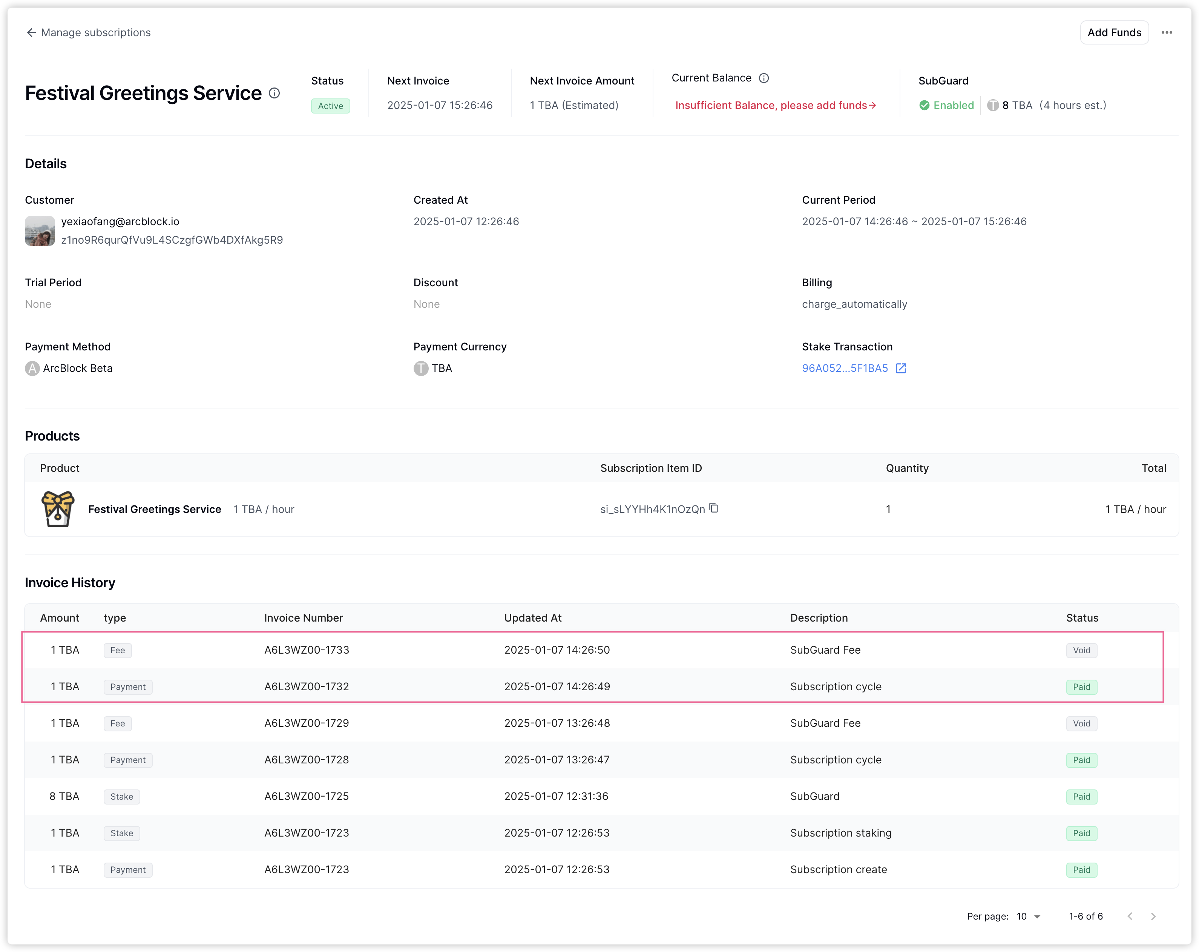Click the Current Balance info icon

coord(764,78)
